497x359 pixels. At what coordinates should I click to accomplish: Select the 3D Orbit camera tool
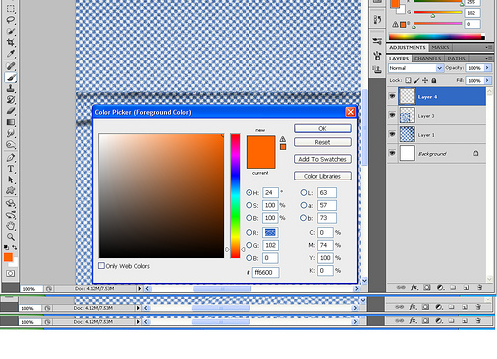[11, 215]
